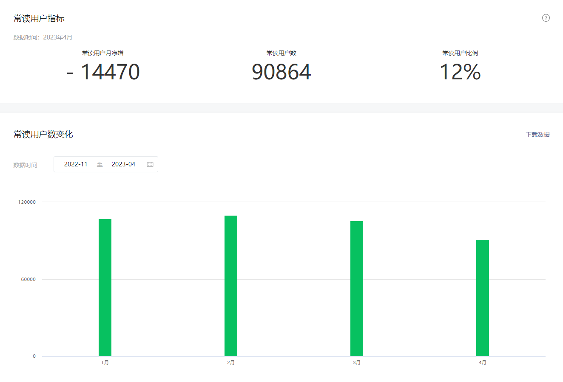Click the 0 y-axis label
Screen dimensions: 563x382
34,356
